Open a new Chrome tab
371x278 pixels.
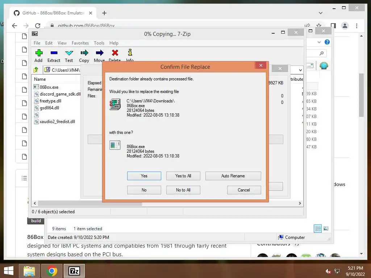click(x=104, y=13)
